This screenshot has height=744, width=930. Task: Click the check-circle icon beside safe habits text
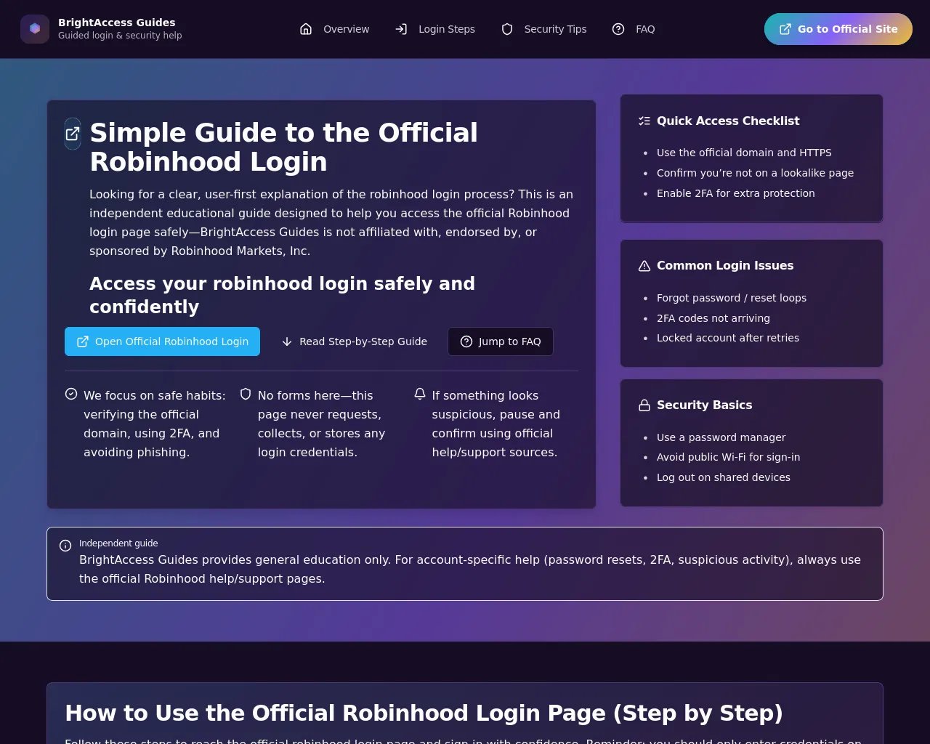point(71,394)
